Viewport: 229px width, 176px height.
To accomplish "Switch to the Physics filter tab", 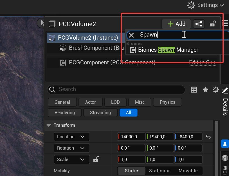I will pos(167,102).
